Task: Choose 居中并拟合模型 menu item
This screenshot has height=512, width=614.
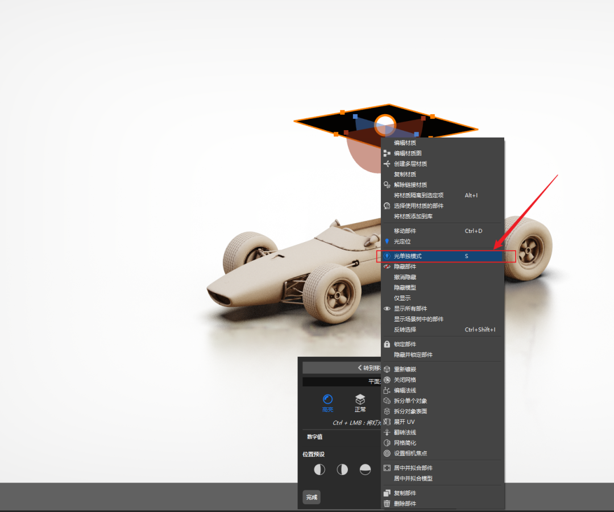Action: click(442, 478)
